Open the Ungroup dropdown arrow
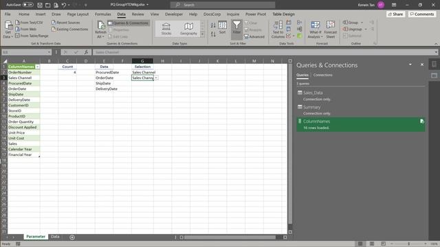Image resolution: width=440 pixels, height=247 pixels. tap(366, 29)
